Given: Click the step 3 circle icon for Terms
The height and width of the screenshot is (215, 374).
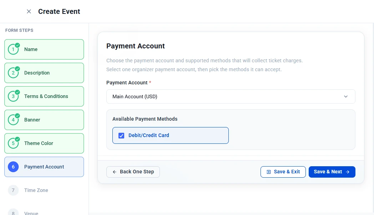Looking at the screenshot, I should click(13, 96).
